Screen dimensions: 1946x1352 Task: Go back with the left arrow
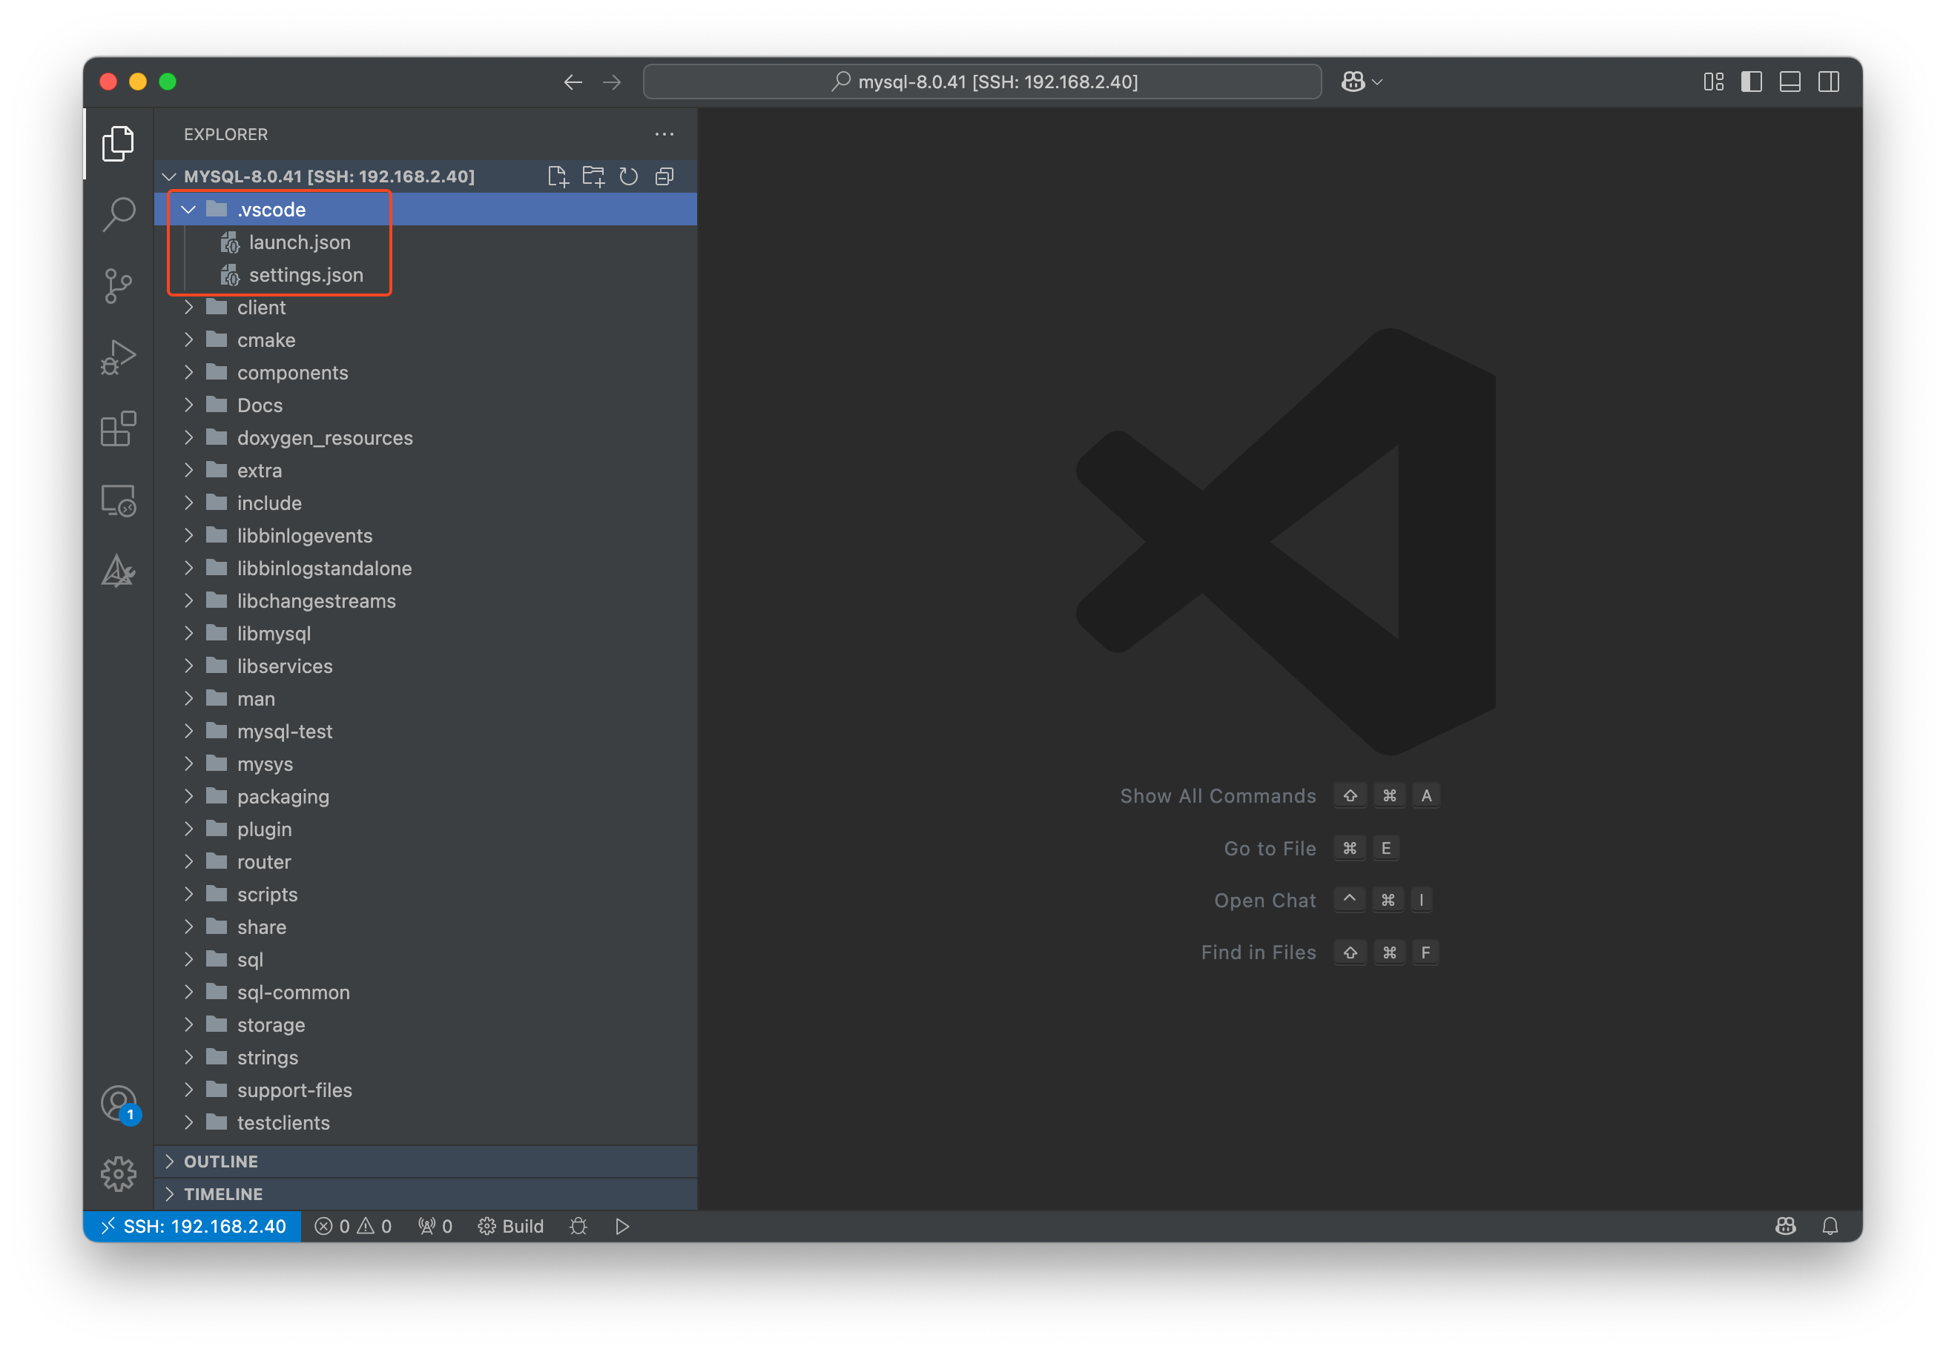click(573, 82)
